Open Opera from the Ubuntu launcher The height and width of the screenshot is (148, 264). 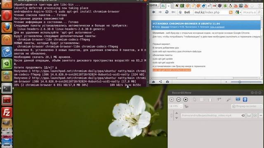coord(7,16)
